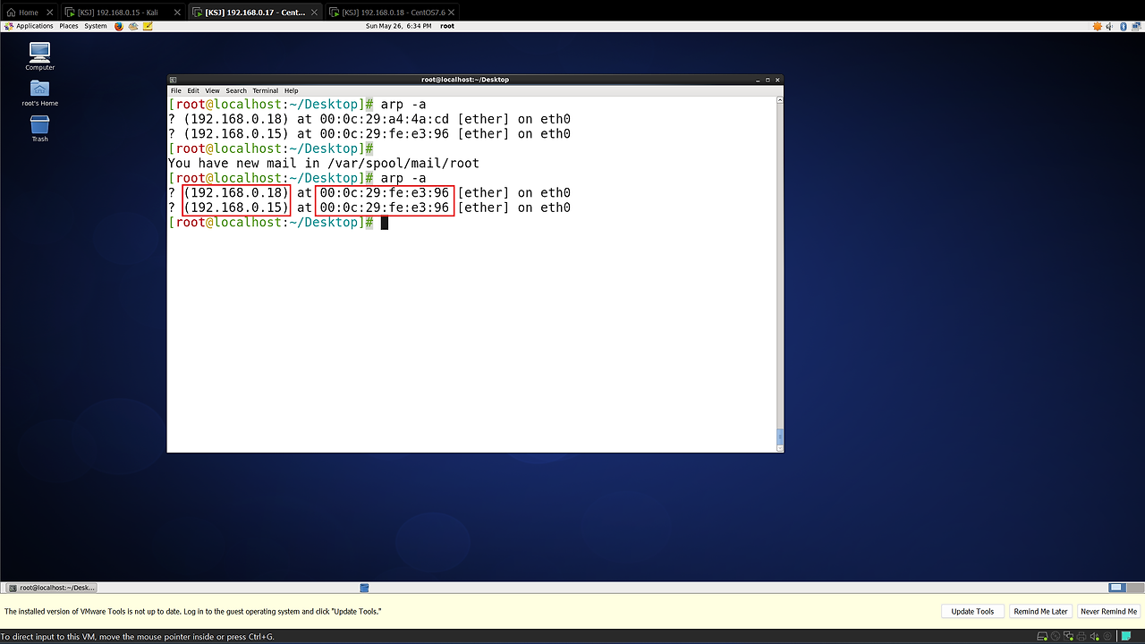Click the notes icon in top panel
1145x644 pixels.
coord(148,26)
